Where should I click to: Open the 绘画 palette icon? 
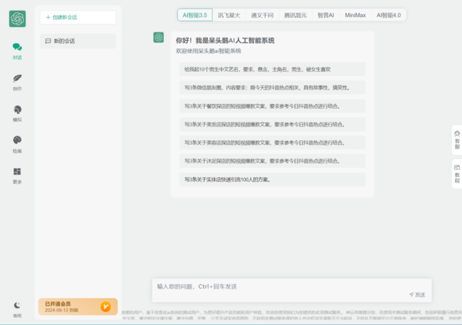tap(17, 140)
